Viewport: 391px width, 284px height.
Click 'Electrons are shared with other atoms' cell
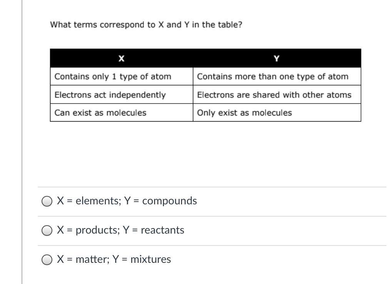coord(274,95)
